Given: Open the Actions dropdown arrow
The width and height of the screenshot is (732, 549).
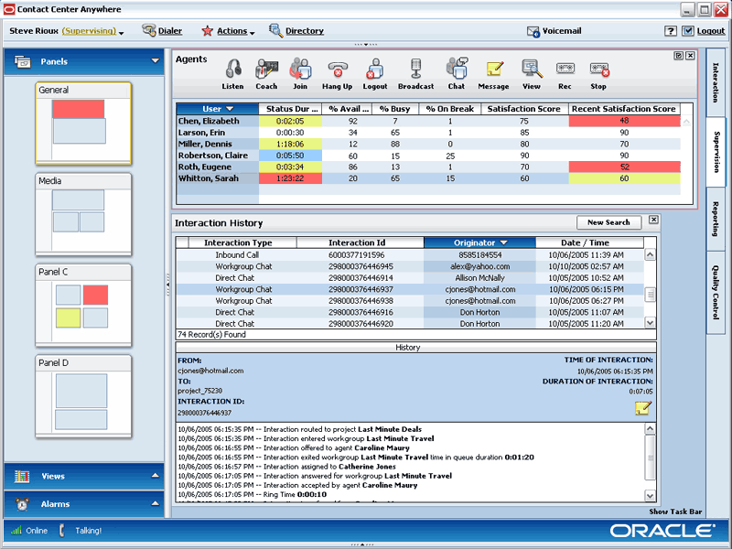Looking at the screenshot, I should coord(253,33).
